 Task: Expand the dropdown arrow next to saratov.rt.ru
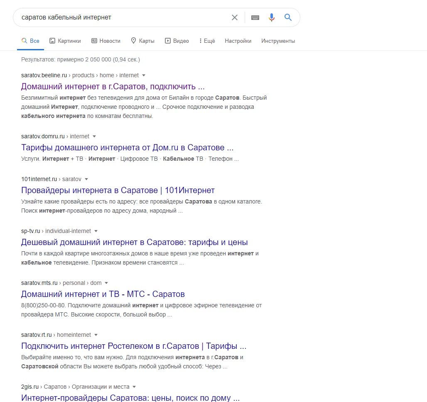(96, 335)
